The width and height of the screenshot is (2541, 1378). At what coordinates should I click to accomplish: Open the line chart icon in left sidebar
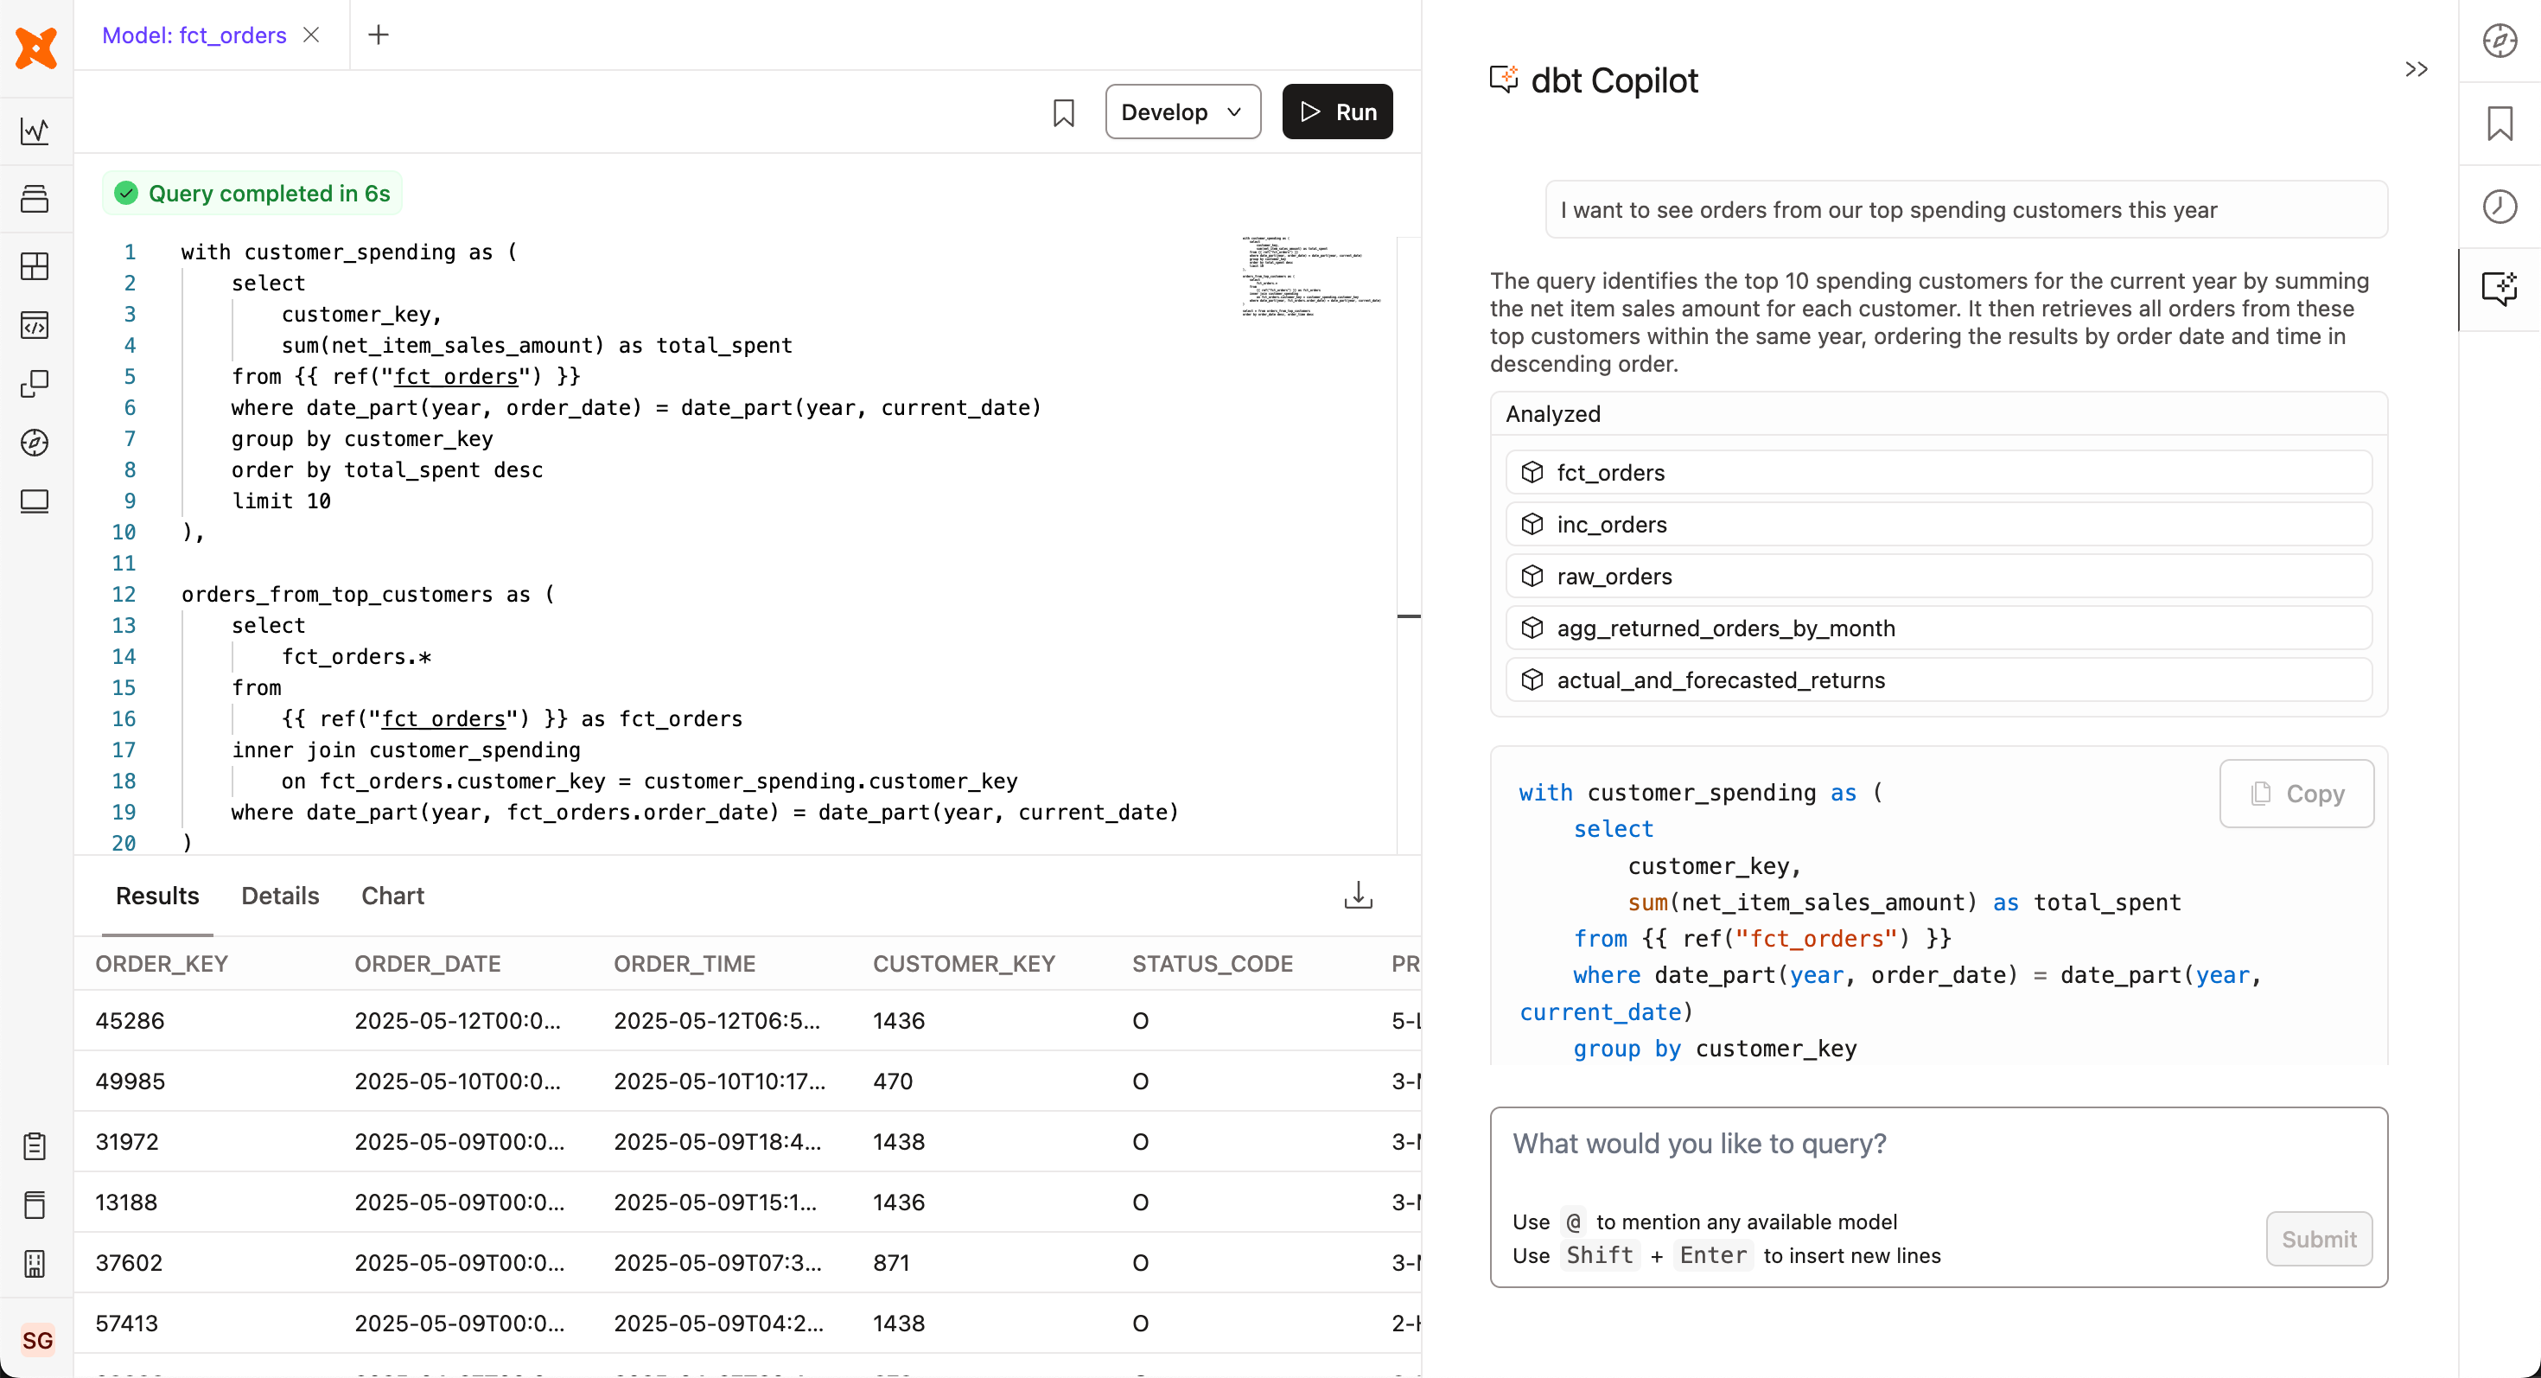tap(35, 131)
